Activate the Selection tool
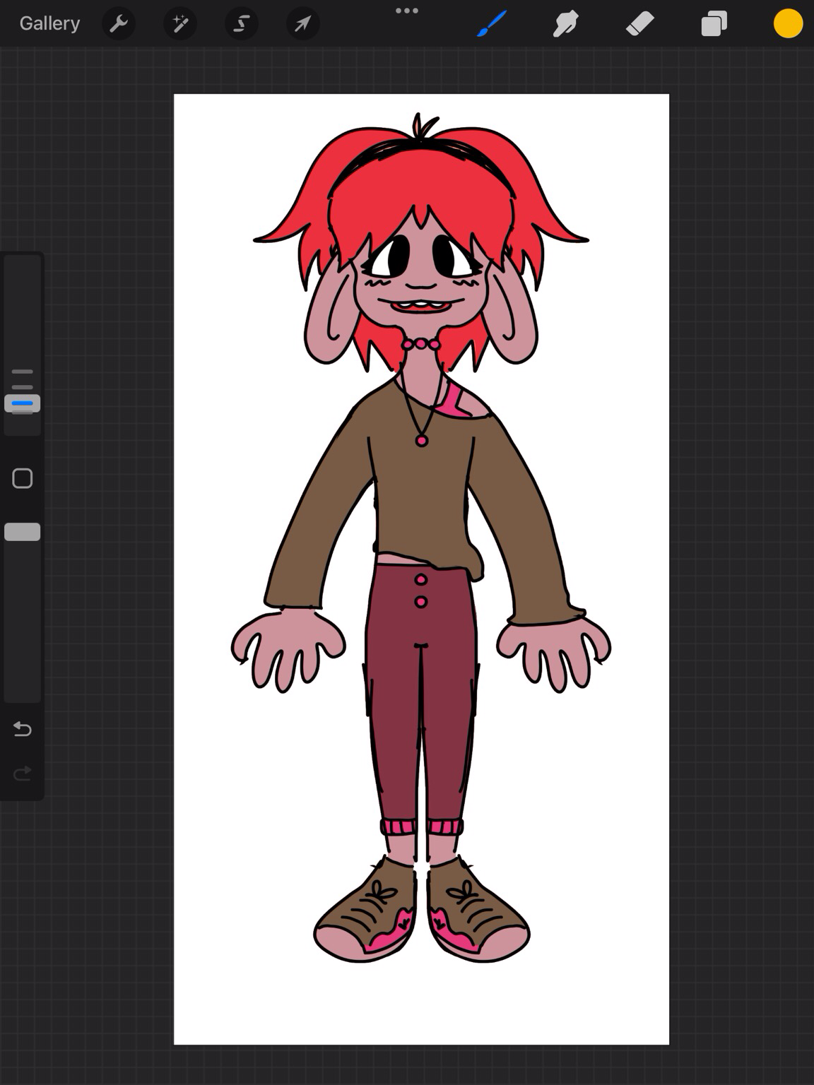Image resolution: width=814 pixels, height=1085 pixels. (x=242, y=24)
